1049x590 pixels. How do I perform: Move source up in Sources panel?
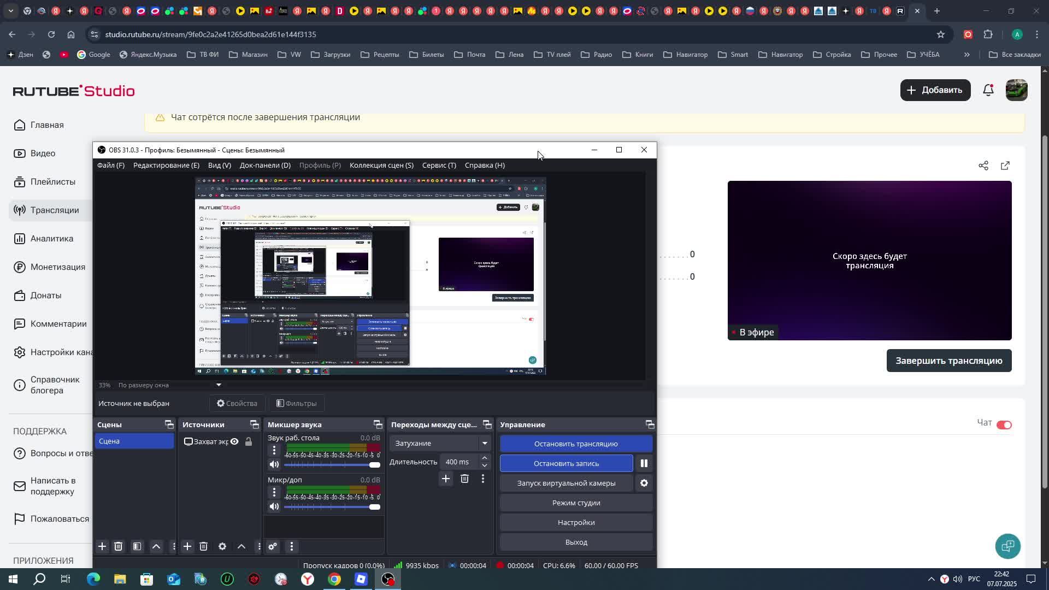[x=241, y=546]
